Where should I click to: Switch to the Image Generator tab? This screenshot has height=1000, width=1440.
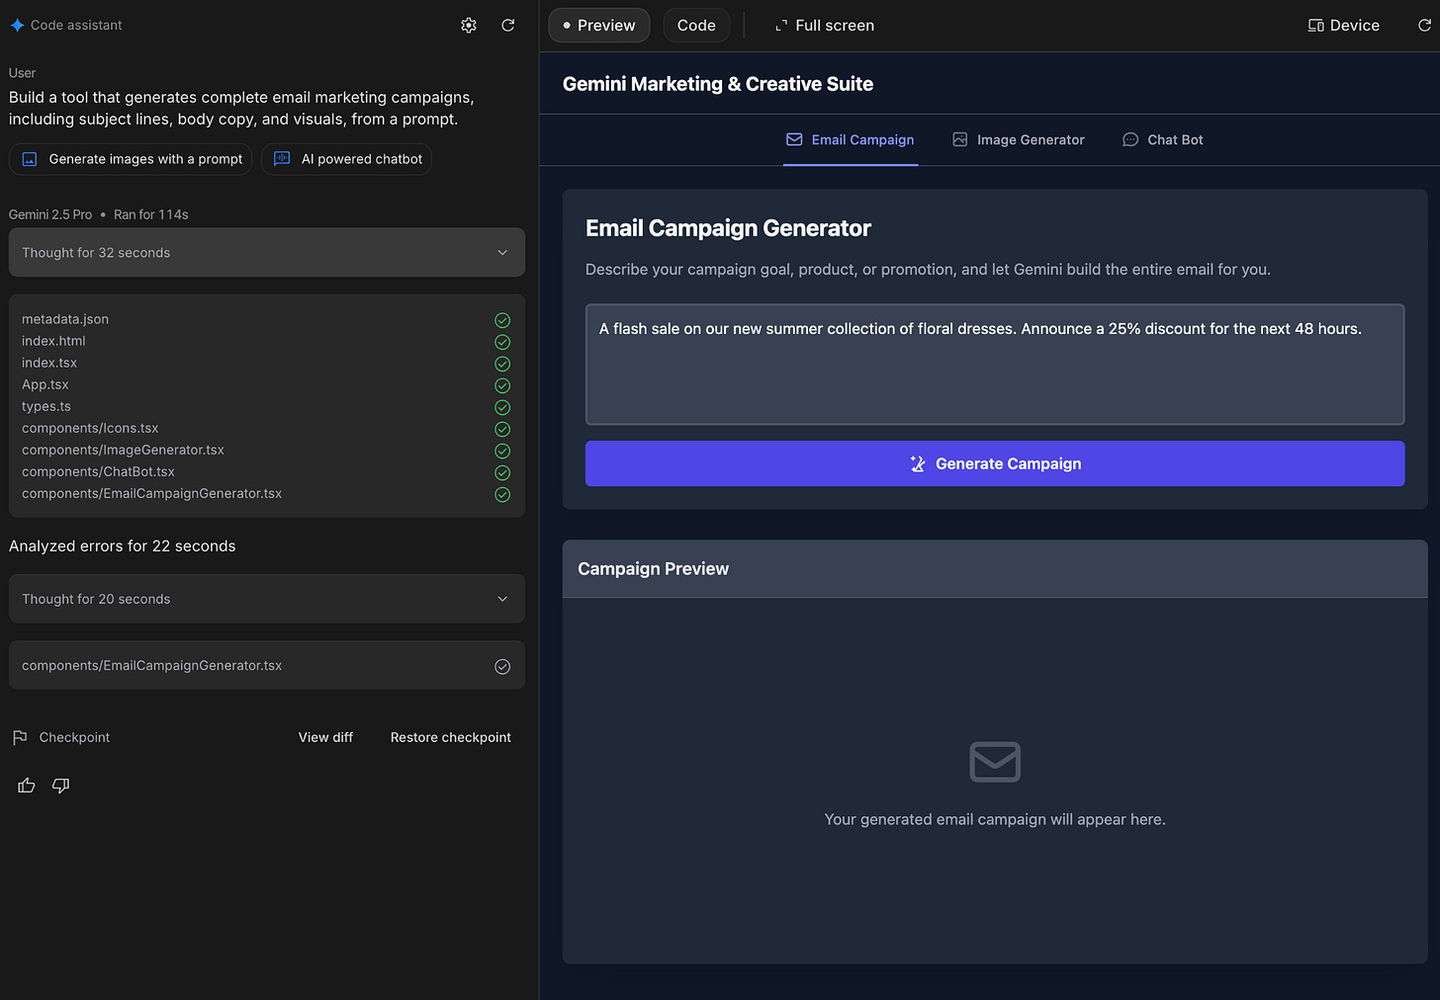click(1019, 140)
